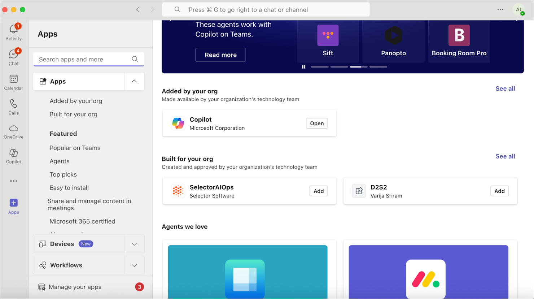Click the Manage your apps icon
Image resolution: width=534 pixels, height=299 pixels.
click(x=42, y=287)
